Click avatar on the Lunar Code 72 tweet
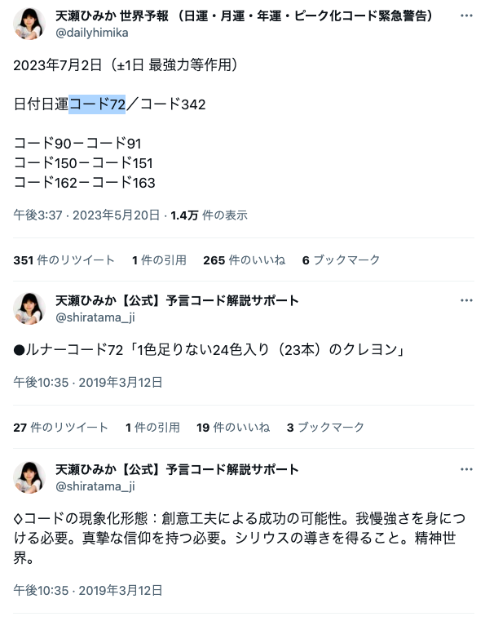 (x=29, y=308)
